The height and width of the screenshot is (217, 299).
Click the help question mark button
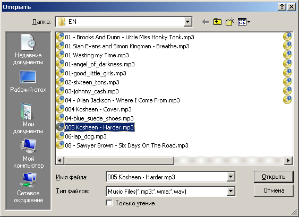click(282, 7)
